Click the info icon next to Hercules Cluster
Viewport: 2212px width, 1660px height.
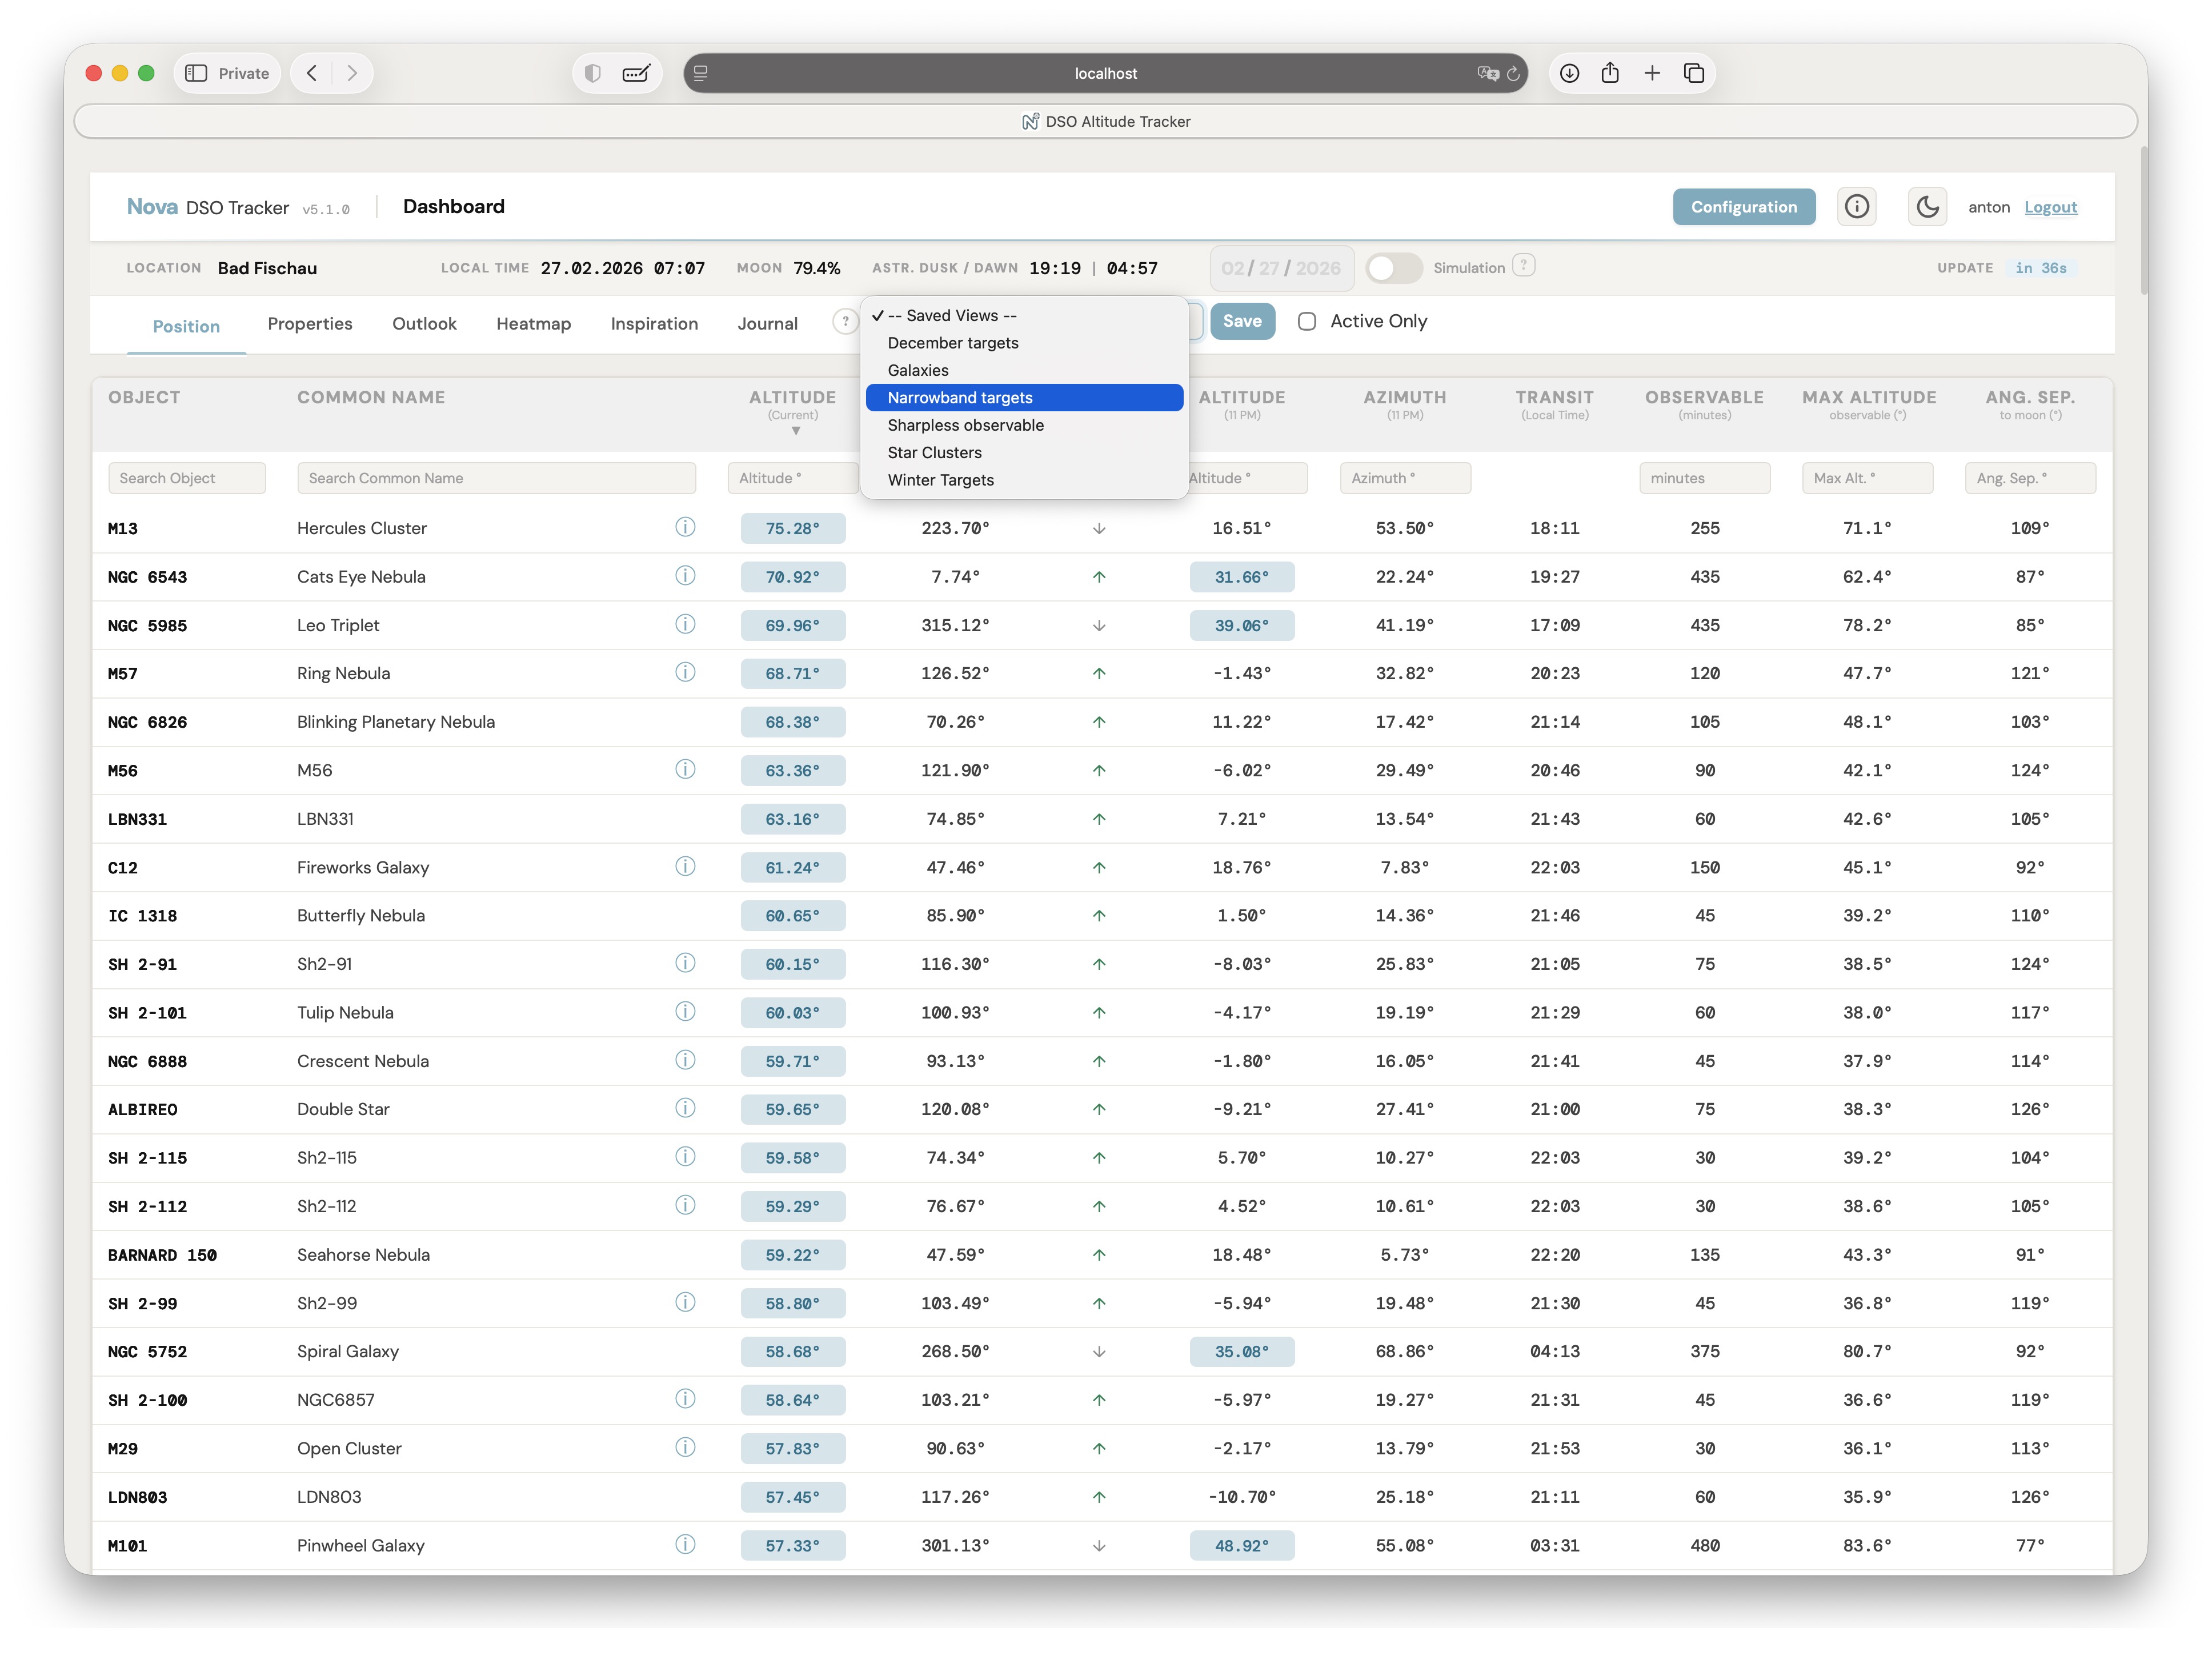coord(685,527)
